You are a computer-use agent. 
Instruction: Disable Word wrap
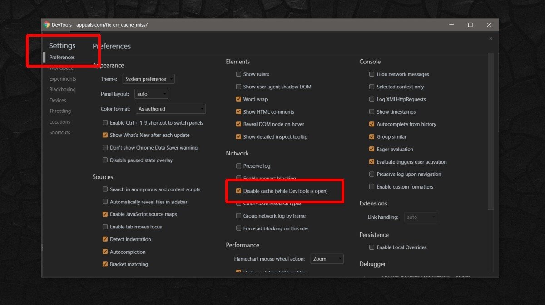tap(238, 99)
